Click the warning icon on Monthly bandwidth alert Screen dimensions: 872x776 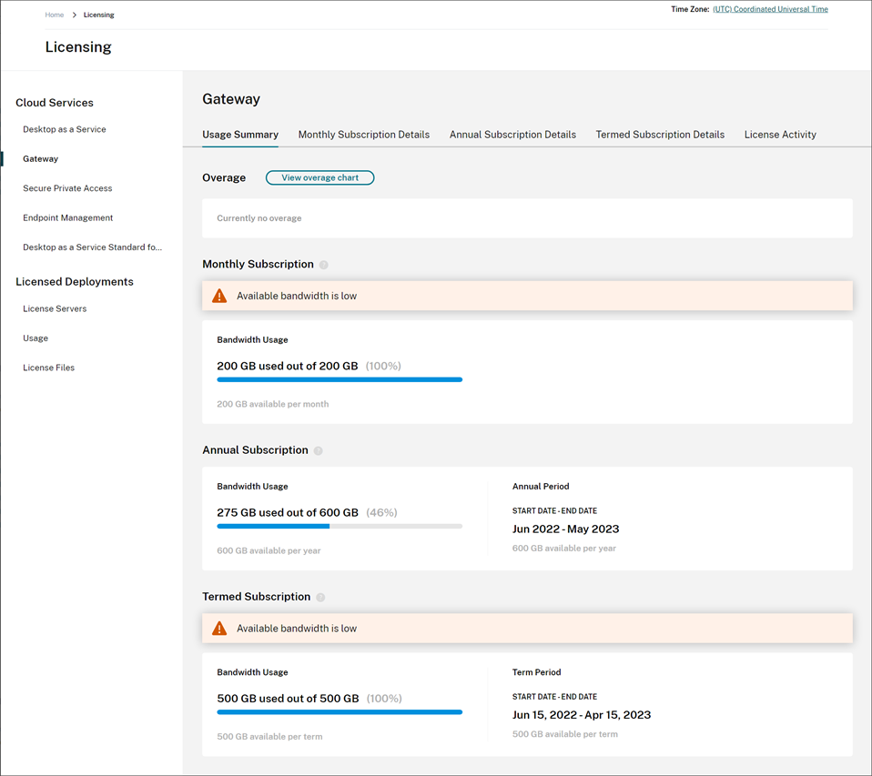click(219, 295)
